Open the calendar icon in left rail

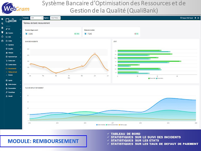tap(2, 28)
